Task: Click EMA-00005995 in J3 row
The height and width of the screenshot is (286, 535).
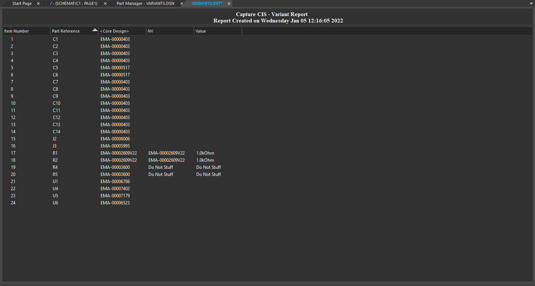Action: tap(115, 146)
